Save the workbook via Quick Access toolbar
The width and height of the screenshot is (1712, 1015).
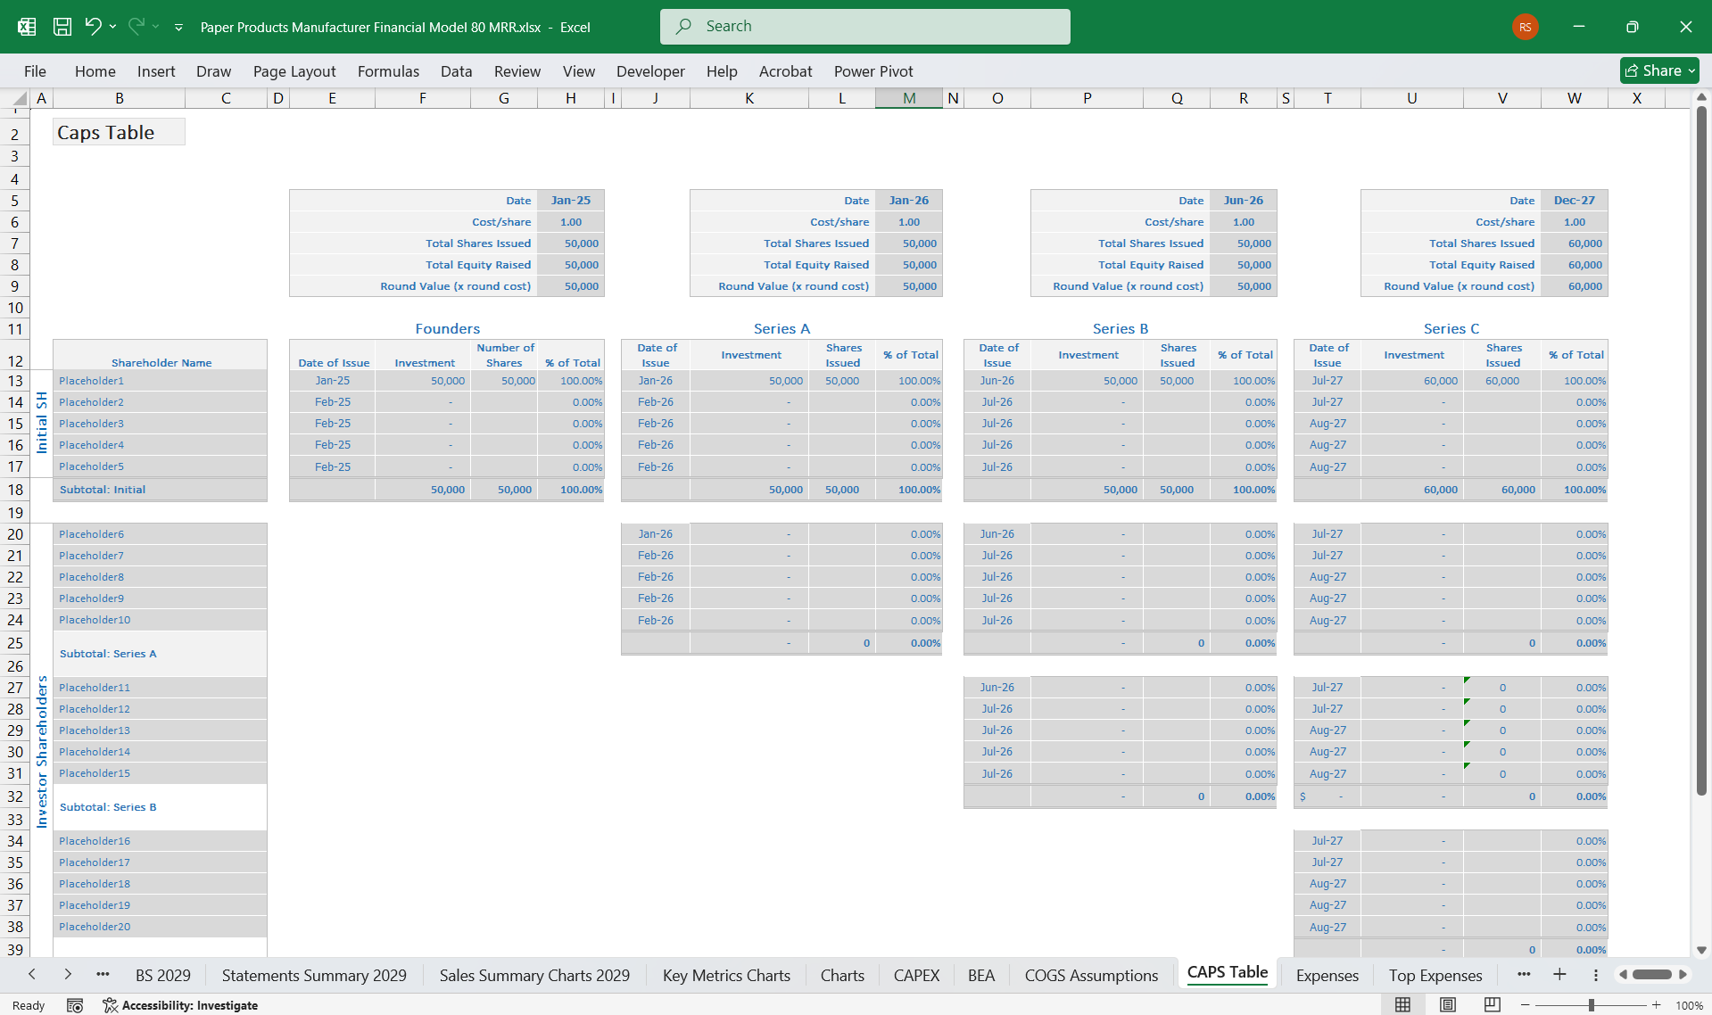(x=62, y=27)
